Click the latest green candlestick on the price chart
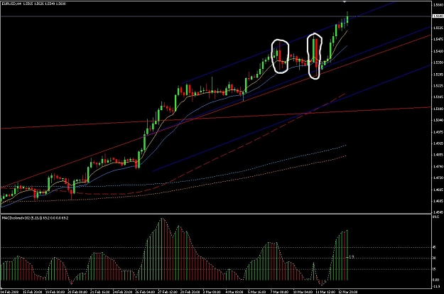This screenshot has height=294, width=444. tap(347, 18)
